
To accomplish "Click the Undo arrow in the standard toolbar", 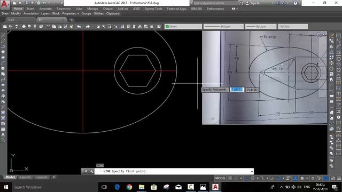I will click(x=79, y=27).
